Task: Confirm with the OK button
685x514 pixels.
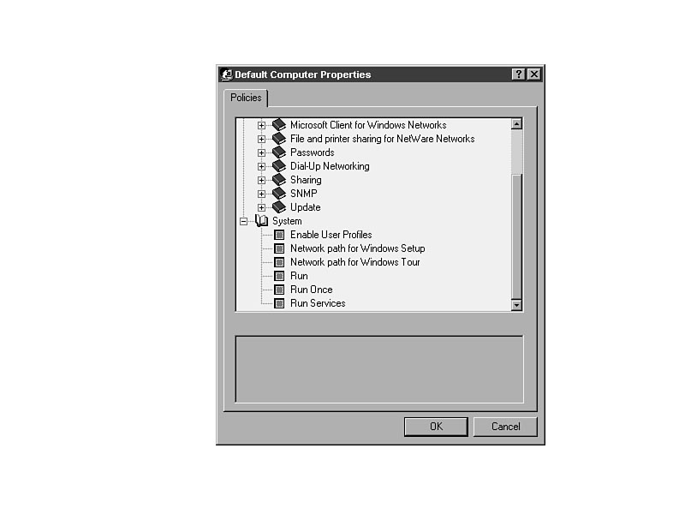Action: click(x=436, y=427)
